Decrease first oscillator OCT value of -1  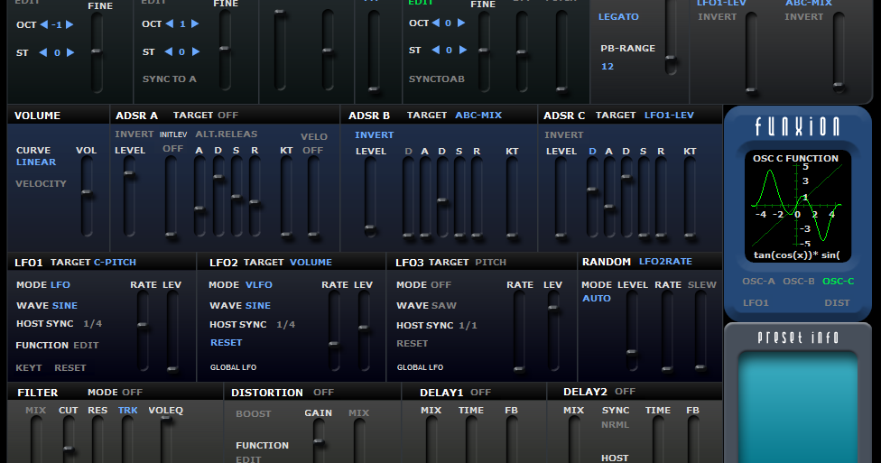point(44,24)
